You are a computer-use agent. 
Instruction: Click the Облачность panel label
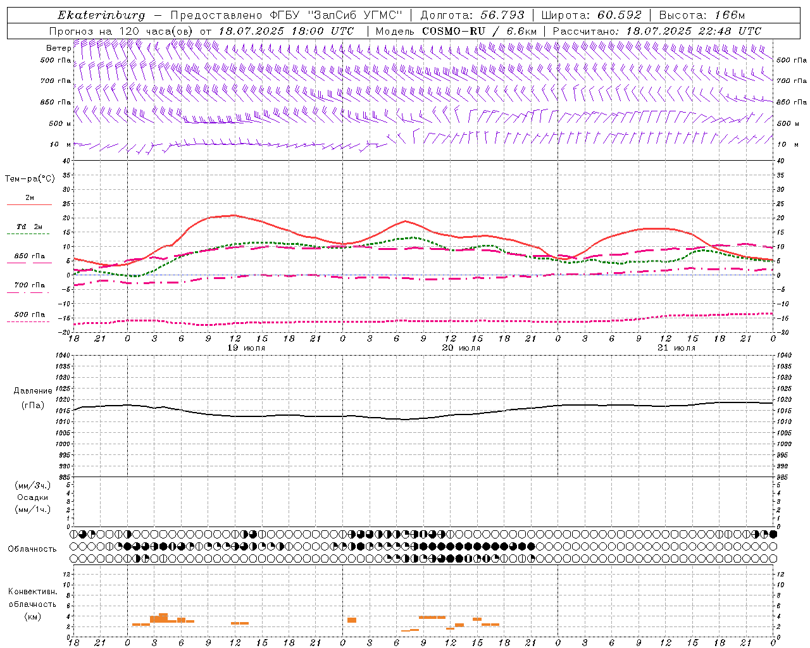point(32,549)
